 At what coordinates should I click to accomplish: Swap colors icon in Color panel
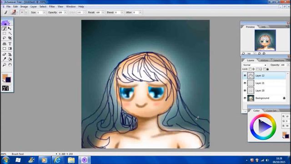pyautogui.click(x=283, y=138)
